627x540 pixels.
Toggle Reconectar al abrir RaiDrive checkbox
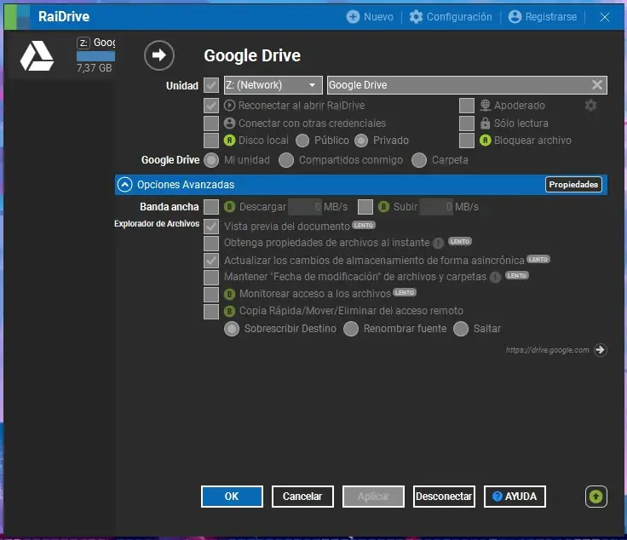point(211,106)
